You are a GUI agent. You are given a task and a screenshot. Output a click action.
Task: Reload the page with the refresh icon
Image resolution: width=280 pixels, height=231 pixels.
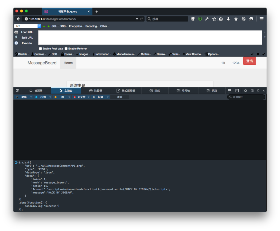click(141, 19)
